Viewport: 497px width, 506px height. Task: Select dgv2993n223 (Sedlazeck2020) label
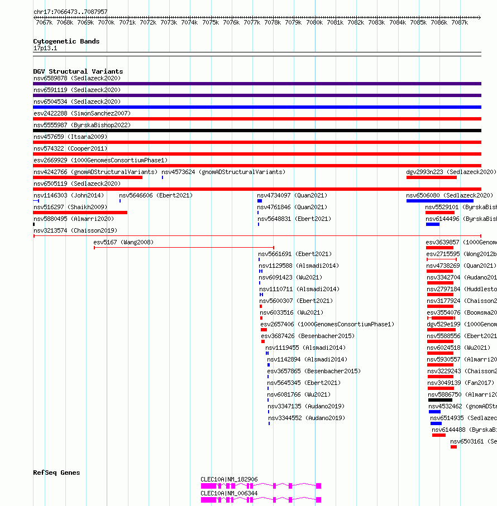point(451,172)
